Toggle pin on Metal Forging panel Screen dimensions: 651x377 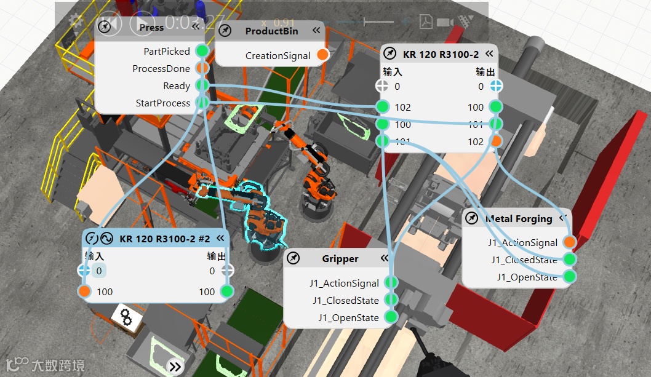(471, 218)
